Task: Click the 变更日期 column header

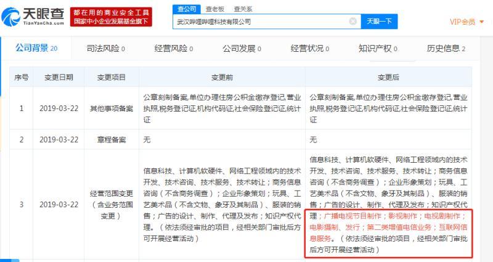Action: [x=59, y=77]
